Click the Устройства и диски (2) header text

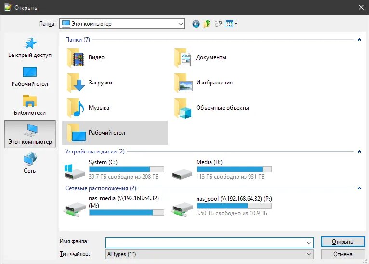click(x=95, y=152)
